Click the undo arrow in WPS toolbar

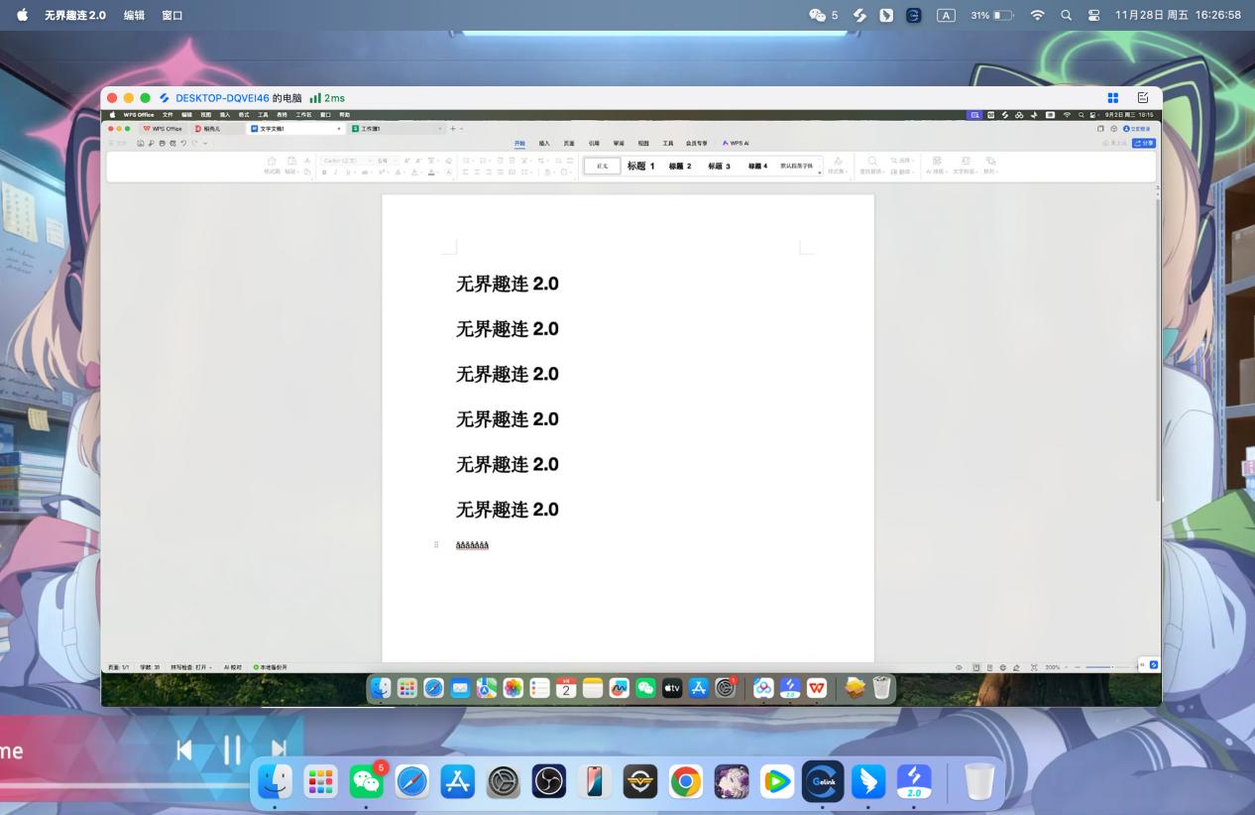click(x=184, y=143)
